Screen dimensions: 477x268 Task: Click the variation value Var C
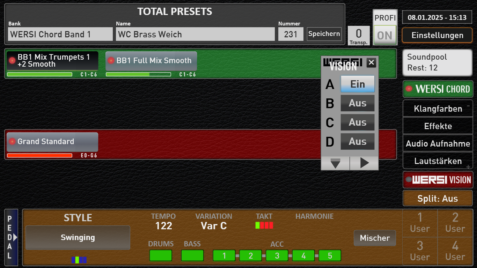tap(214, 226)
